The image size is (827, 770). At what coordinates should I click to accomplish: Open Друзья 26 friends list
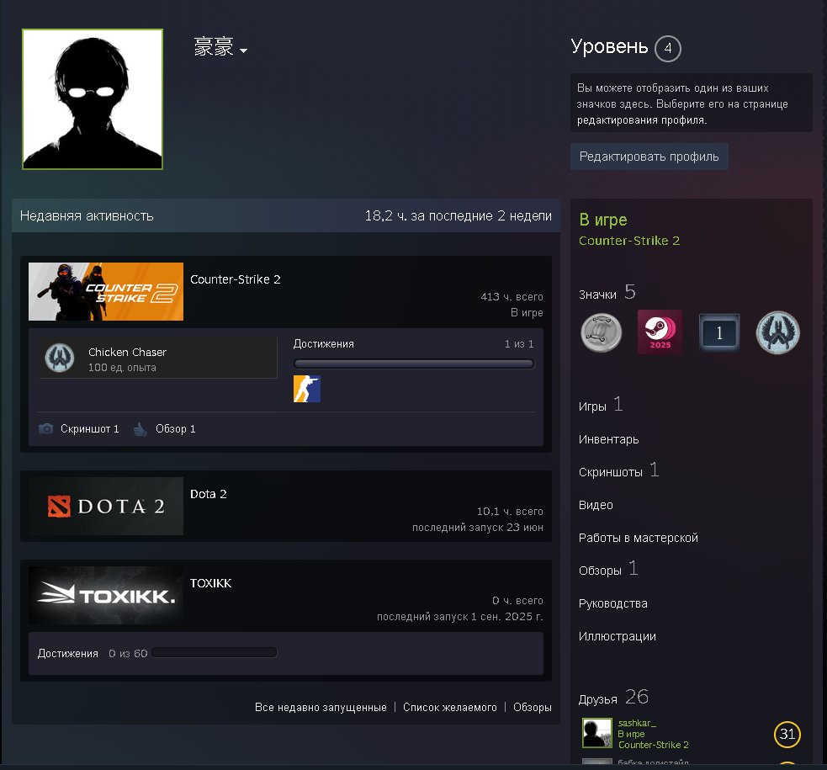tap(613, 698)
